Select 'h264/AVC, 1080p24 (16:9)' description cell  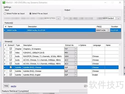pyautogui.click(x=43, y=53)
